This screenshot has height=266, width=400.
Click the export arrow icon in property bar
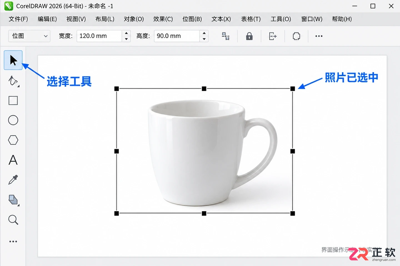[x=273, y=36]
